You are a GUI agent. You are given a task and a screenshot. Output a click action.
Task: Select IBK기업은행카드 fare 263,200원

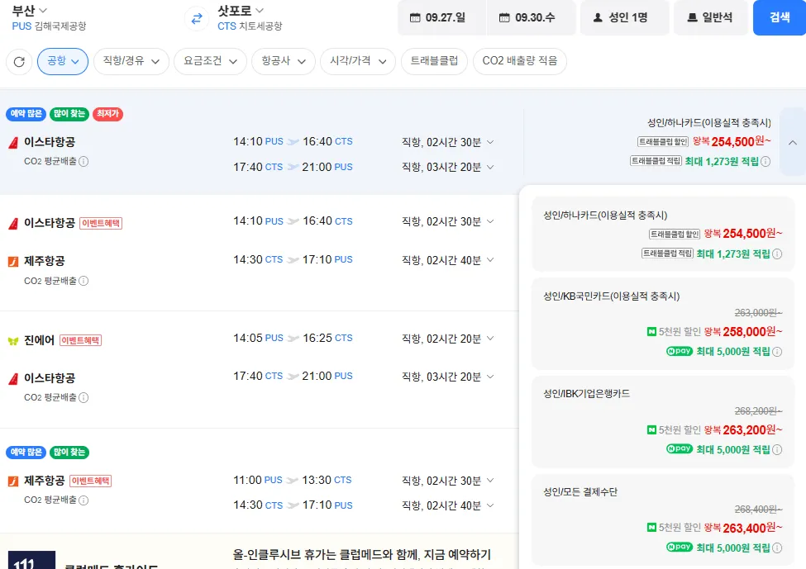[663, 422]
